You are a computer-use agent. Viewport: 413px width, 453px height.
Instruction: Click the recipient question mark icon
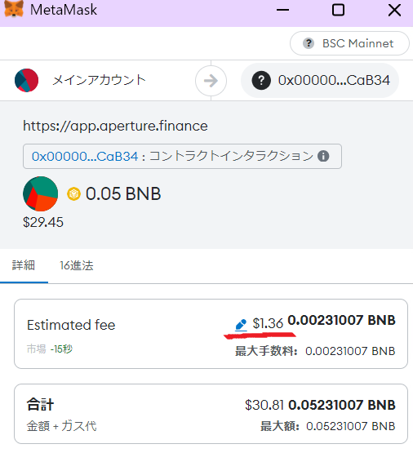261,80
